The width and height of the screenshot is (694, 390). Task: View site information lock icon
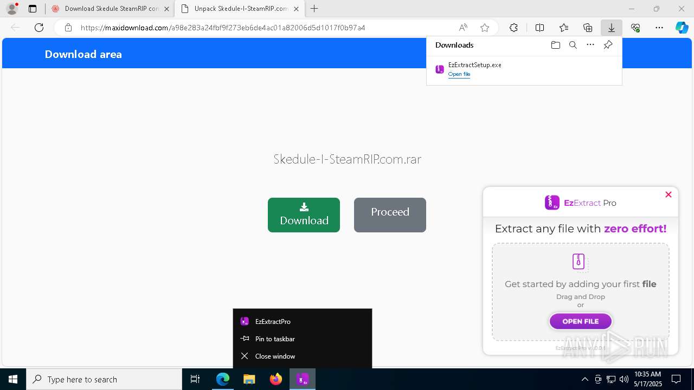68,28
